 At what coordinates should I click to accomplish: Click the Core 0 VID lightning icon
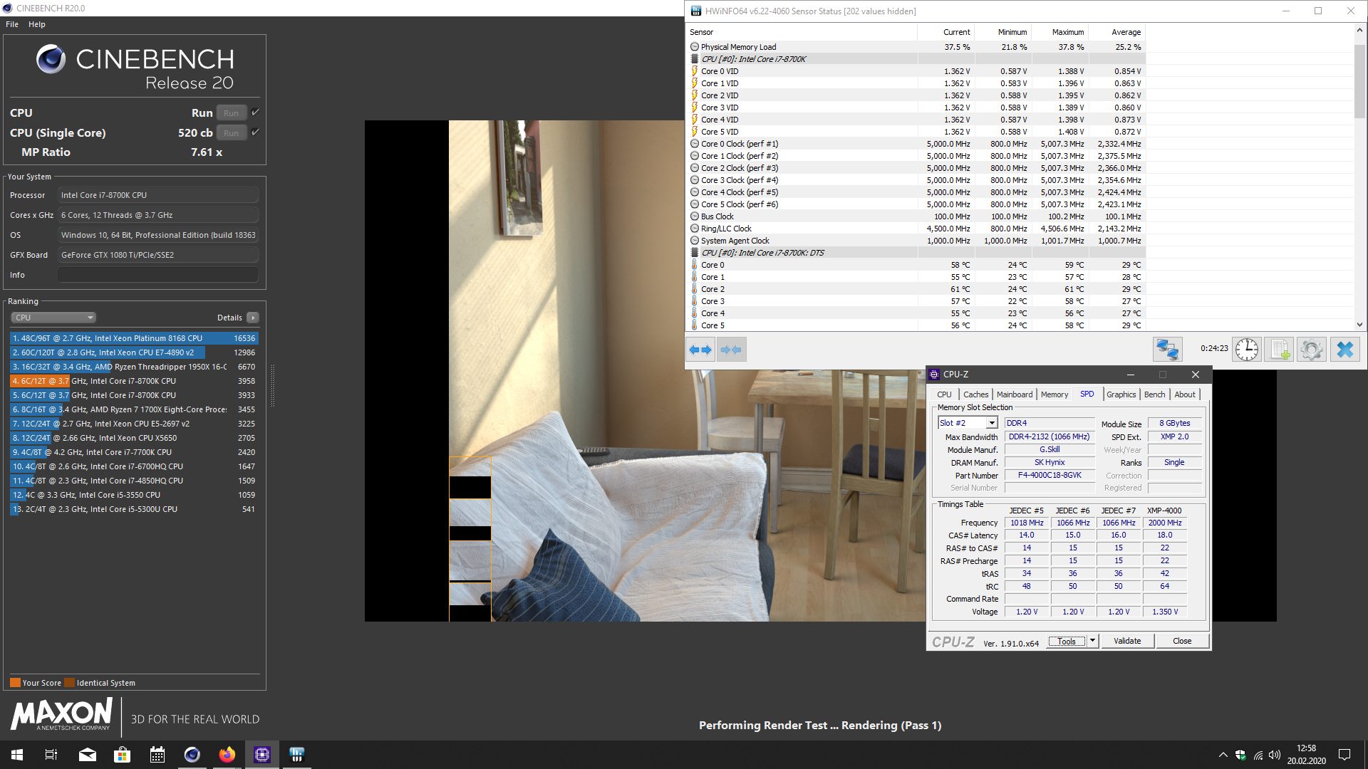coord(695,71)
